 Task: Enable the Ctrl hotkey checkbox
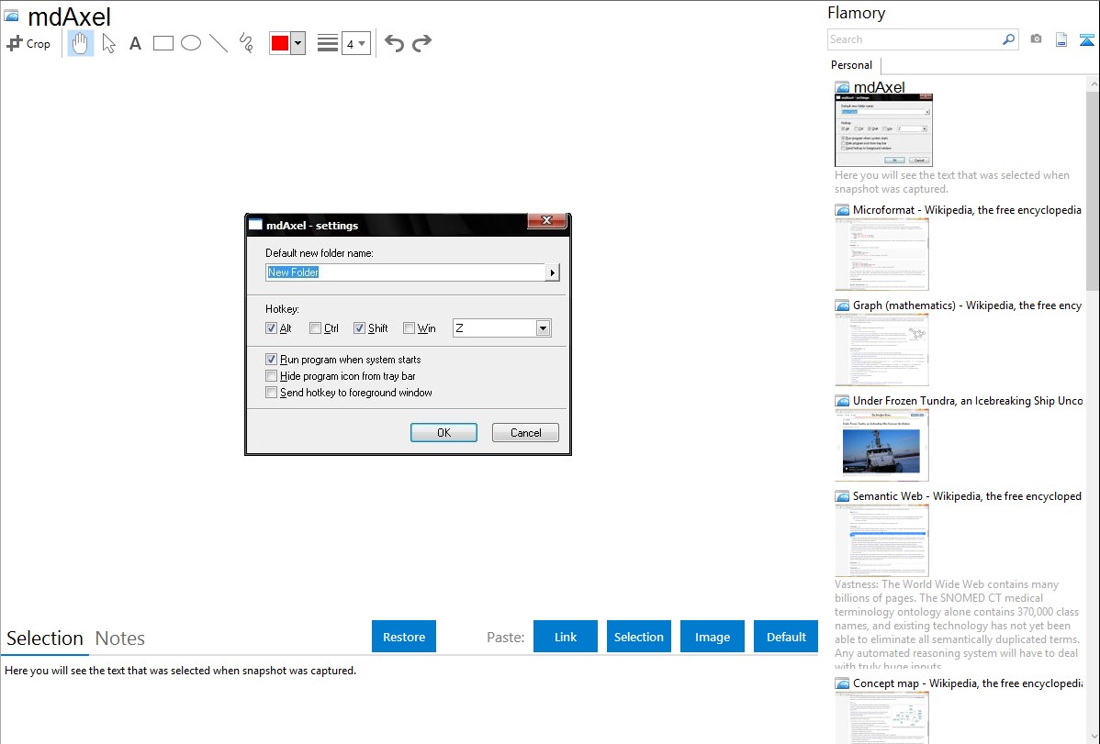(x=316, y=328)
